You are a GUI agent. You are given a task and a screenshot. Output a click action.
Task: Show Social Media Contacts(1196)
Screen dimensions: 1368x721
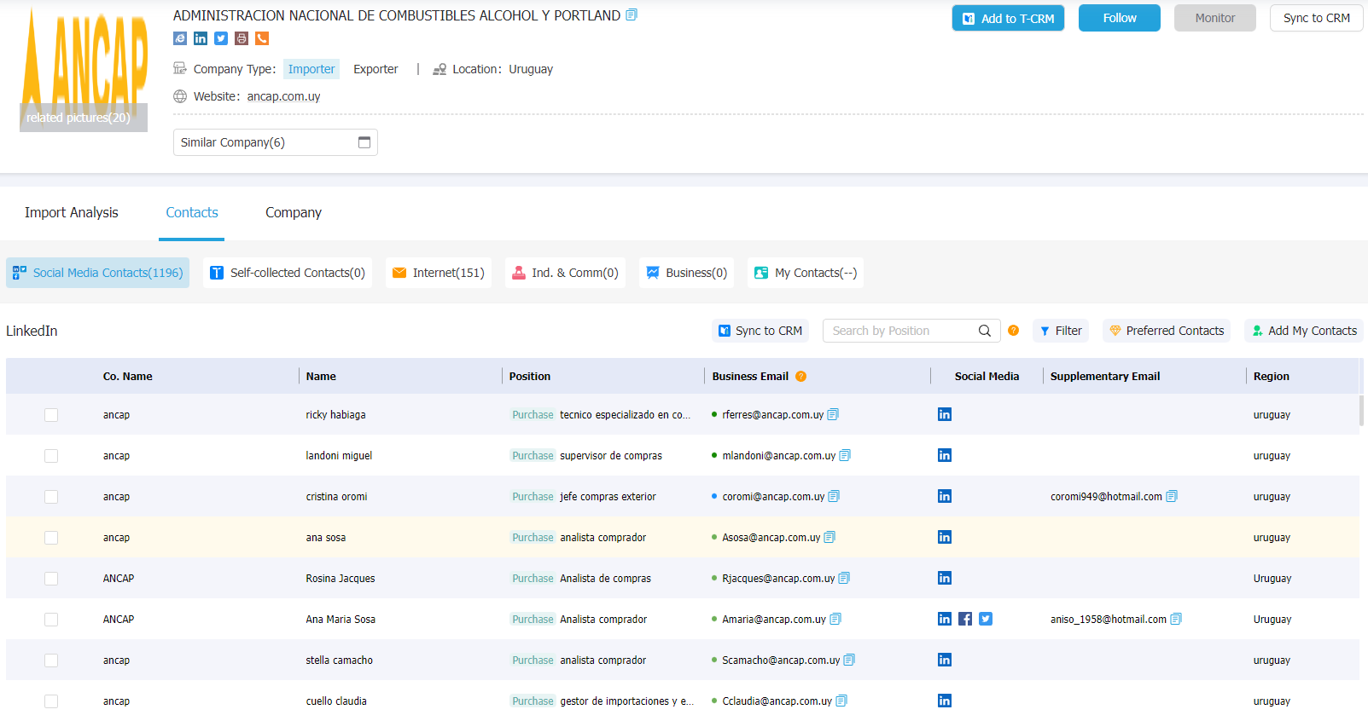click(98, 273)
